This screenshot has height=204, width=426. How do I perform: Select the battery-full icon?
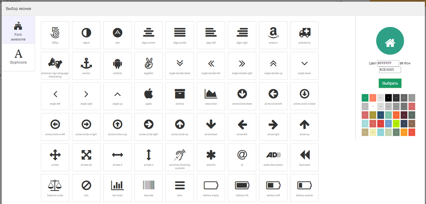click(242, 188)
